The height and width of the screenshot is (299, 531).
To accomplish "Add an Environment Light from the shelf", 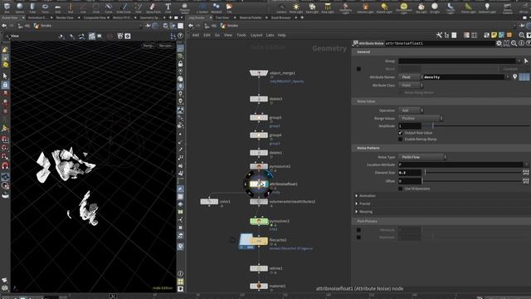I will click(404, 7).
